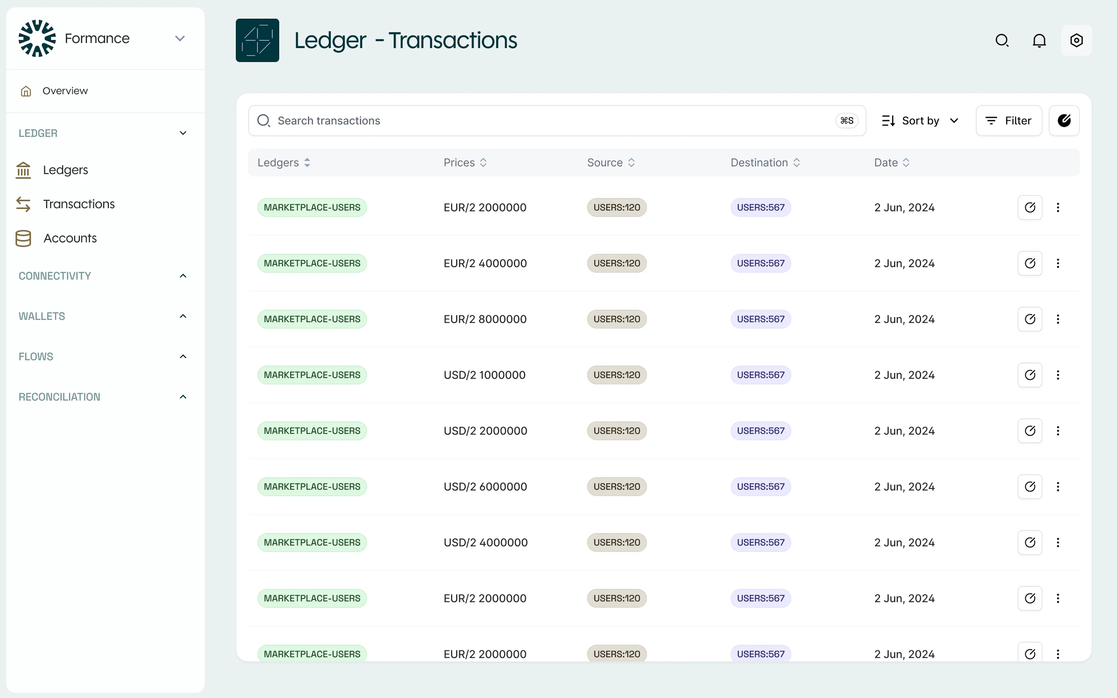Expand the CONNECTIVITY section

point(183,276)
